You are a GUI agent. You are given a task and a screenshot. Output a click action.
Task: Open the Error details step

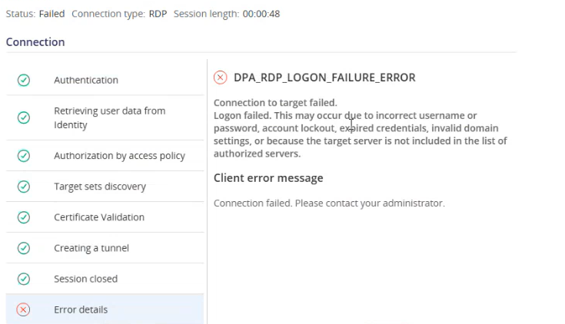[81, 309]
